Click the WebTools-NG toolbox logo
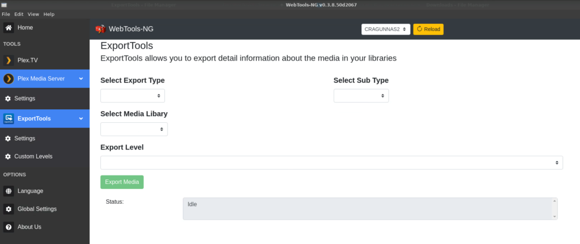Viewport: 580px width, 244px height. pyautogui.click(x=100, y=29)
